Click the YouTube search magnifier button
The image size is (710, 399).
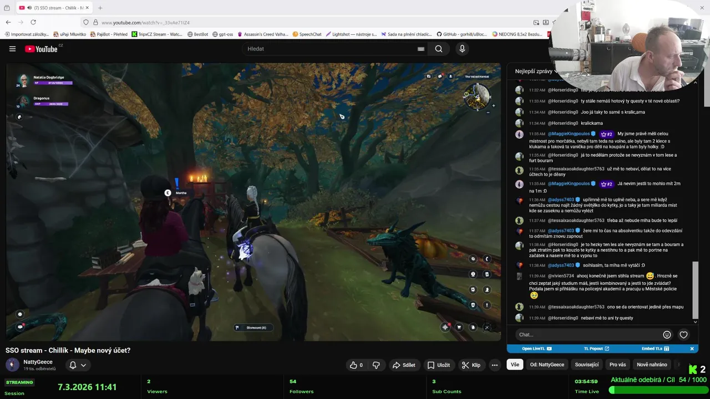pyautogui.click(x=439, y=49)
